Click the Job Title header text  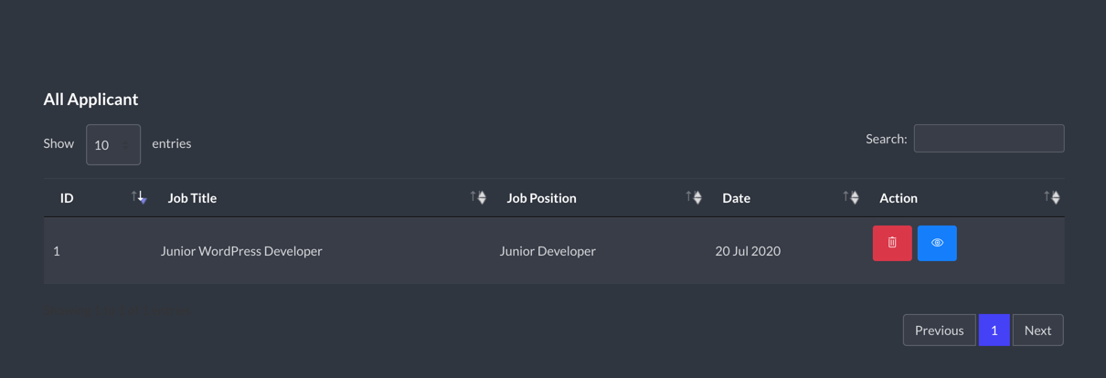tap(192, 198)
